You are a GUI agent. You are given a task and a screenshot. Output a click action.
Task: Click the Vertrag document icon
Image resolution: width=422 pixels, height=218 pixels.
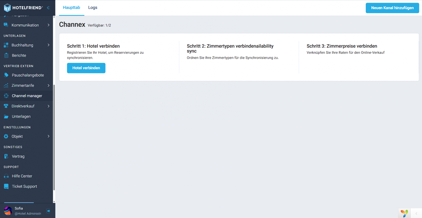point(6,156)
